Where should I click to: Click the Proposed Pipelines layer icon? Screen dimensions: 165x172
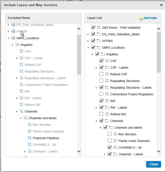pos(30,138)
